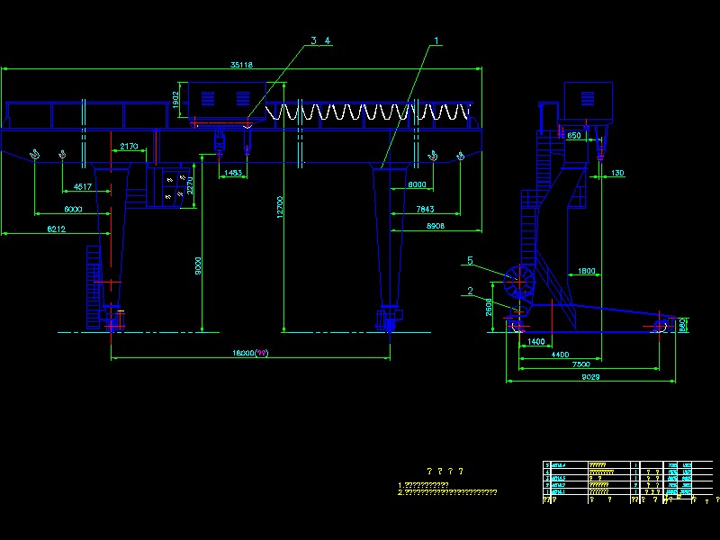The width and height of the screenshot is (720, 540).
Task: Select the 860 dimension value
Action: click(682, 326)
